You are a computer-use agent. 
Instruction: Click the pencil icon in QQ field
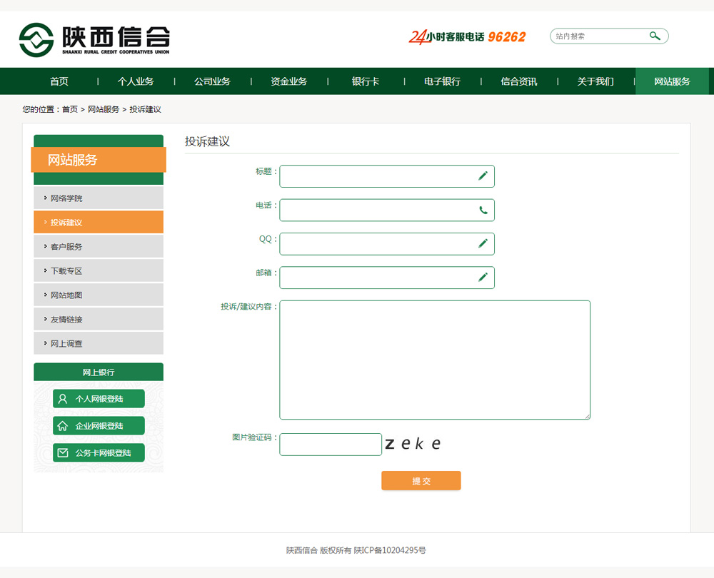[x=483, y=243]
